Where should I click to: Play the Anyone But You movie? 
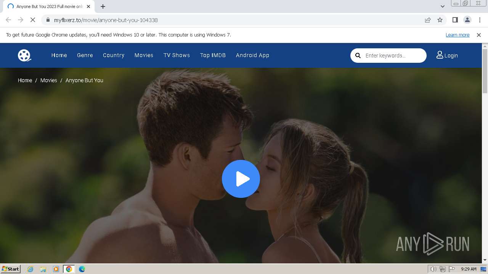[x=241, y=179]
